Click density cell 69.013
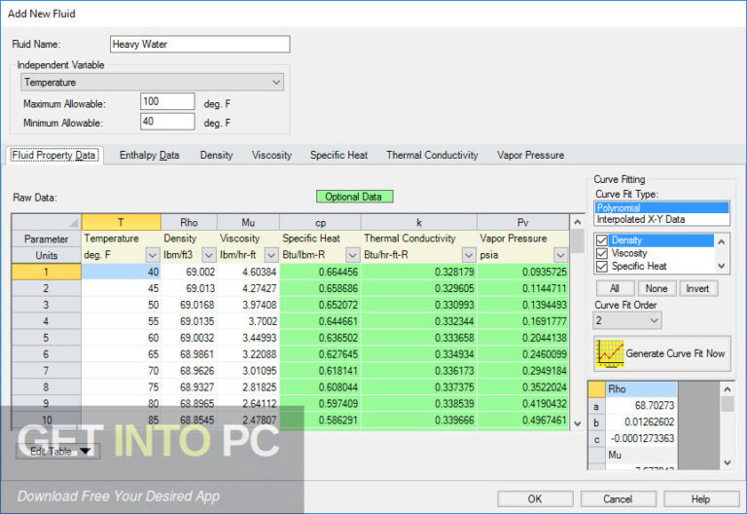 pyautogui.click(x=189, y=288)
